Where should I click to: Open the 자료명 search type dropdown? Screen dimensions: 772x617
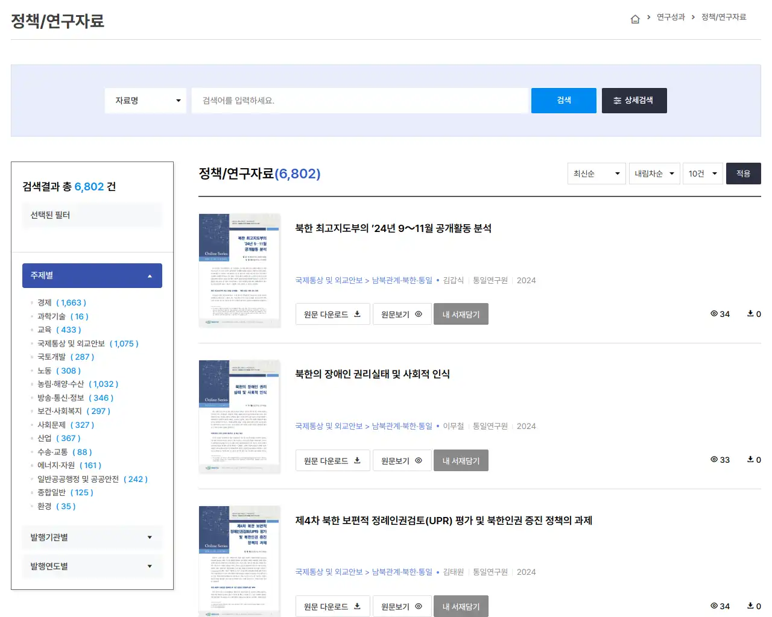(145, 100)
